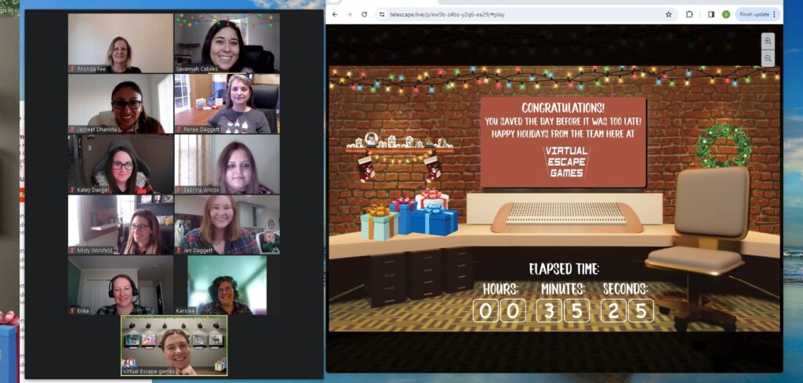Image resolution: width=803 pixels, height=383 pixels.
Task: Click the right stocking under the shelf
Action: [432, 168]
